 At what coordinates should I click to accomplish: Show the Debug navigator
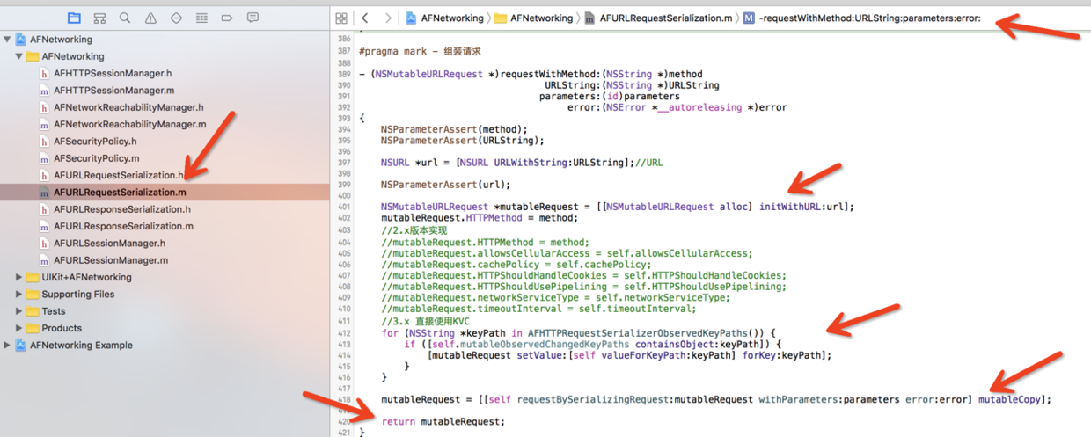(201, 18)
